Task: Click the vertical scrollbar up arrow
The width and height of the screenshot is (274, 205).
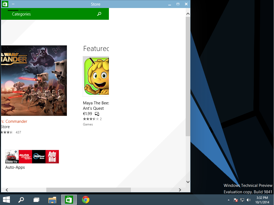Action: point(188,14)
